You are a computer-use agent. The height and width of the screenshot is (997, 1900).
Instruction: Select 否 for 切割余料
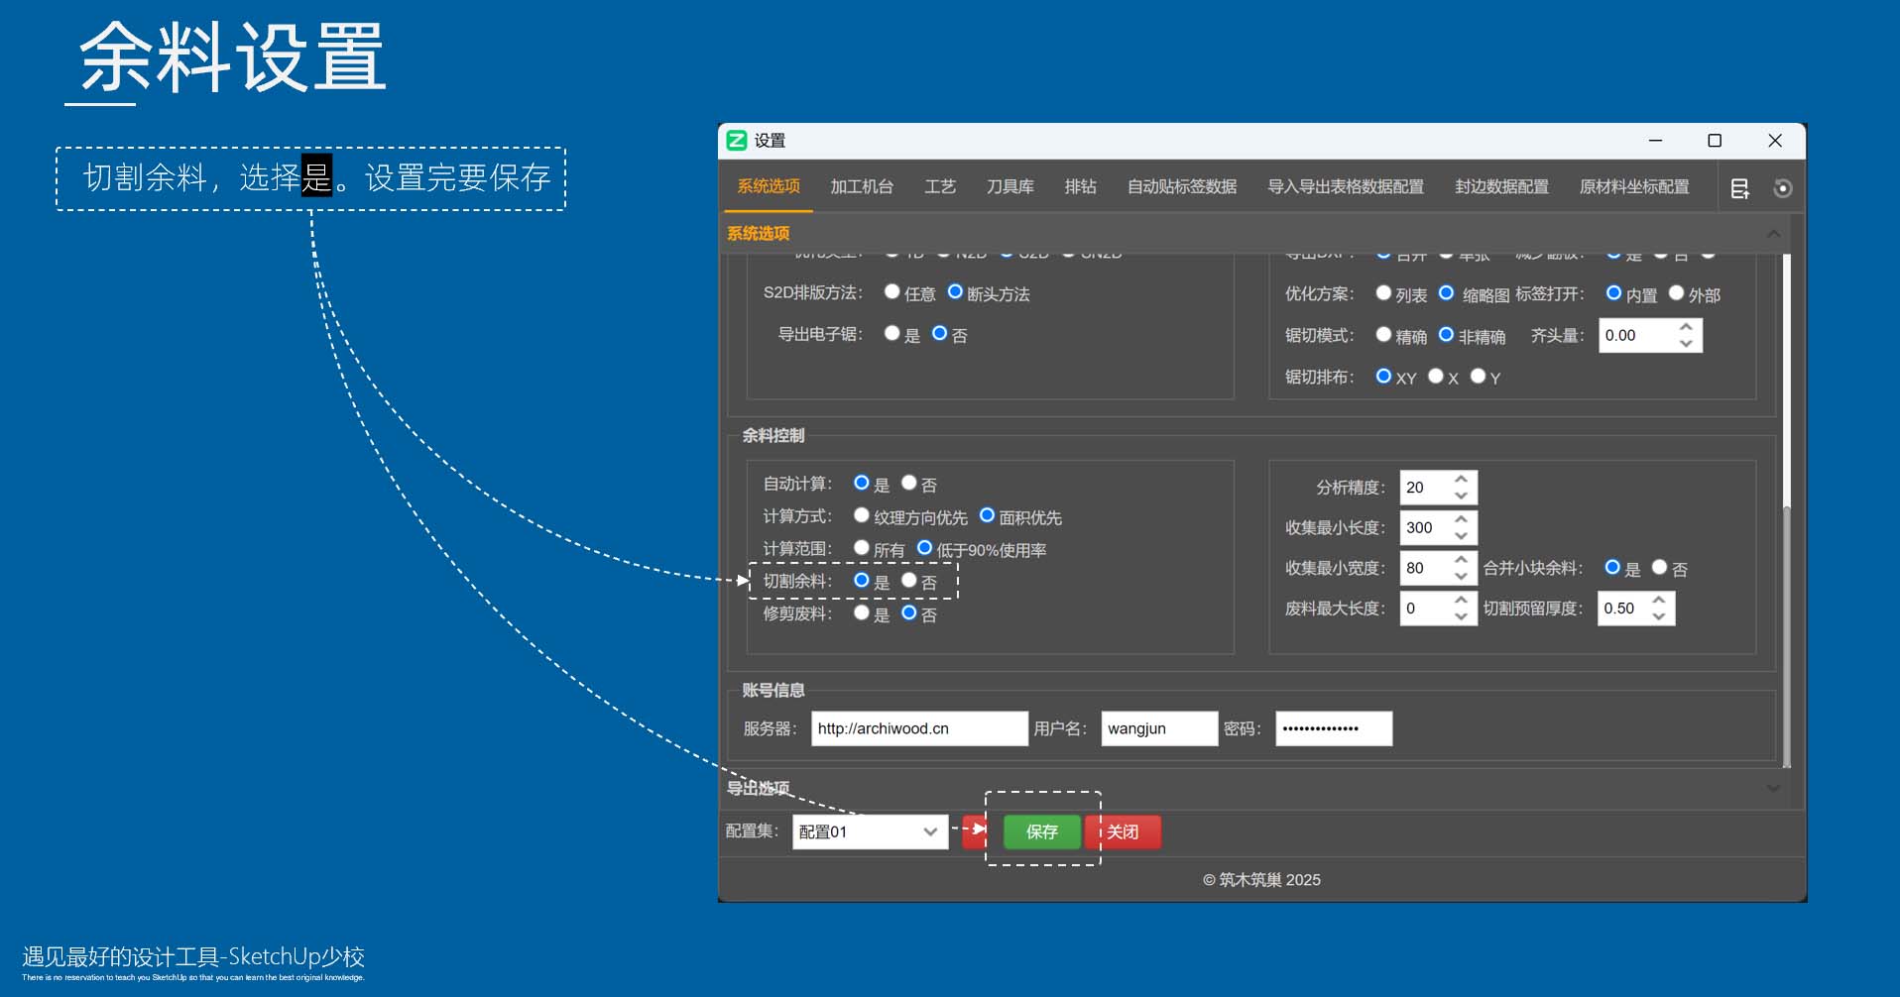(x=909, y=581)
